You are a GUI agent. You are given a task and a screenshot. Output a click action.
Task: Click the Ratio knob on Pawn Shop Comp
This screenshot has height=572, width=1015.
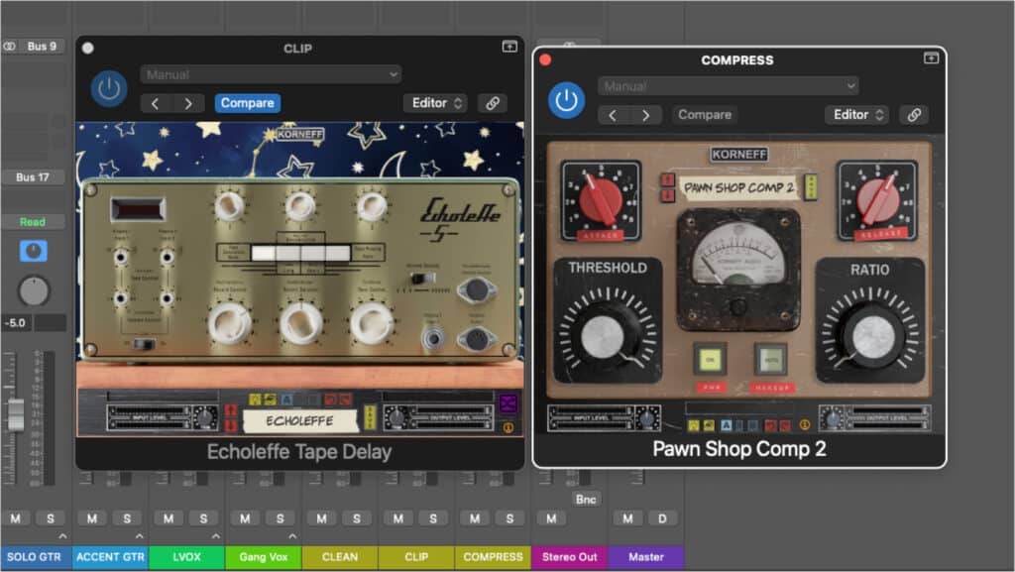point(873,337)
